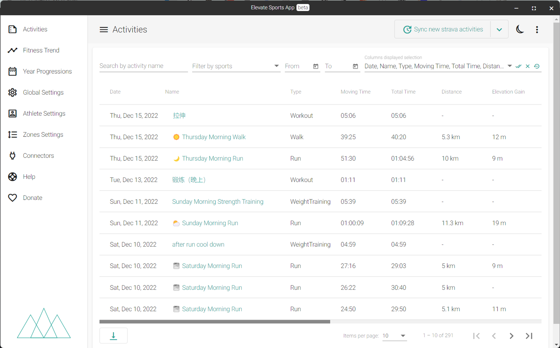This screenshot has height=348, width=560.
Task: Click the Donate heart icon
Action: 12,198
